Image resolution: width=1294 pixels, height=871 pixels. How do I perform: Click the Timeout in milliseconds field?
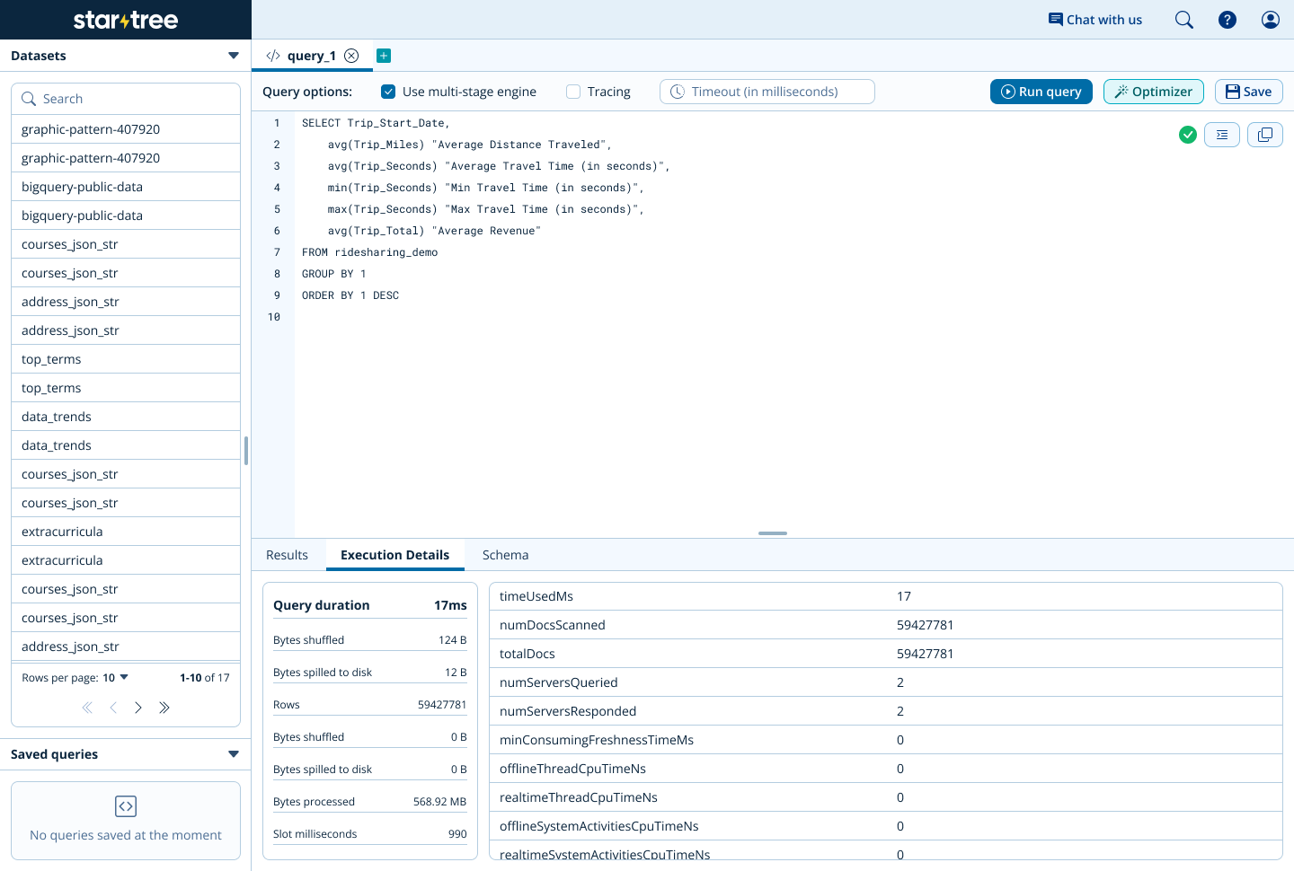767,92
